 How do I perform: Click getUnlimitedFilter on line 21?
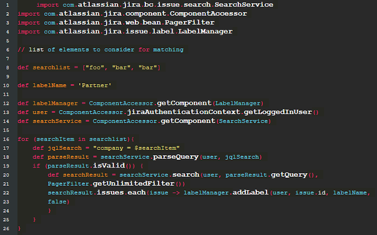click(134, 184)
